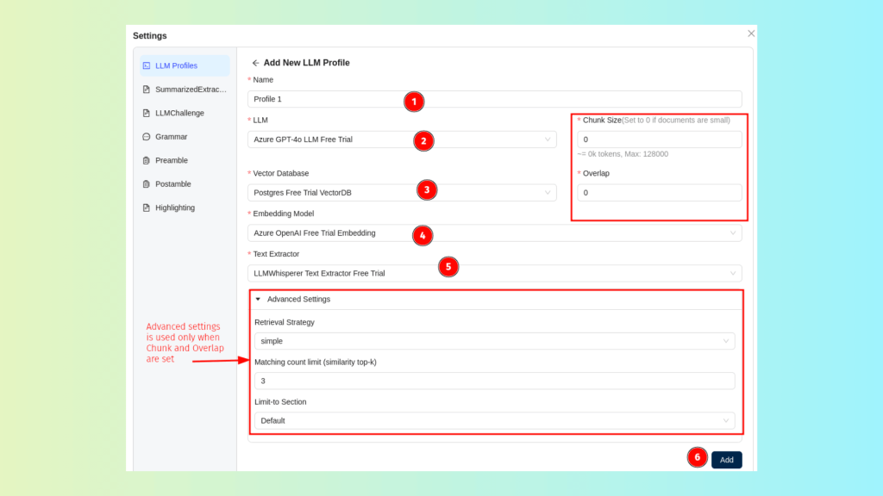Click the back arrow beside Add New LLM Profile
This screenshot has width=883, height=496.
[x=255, y=63]
